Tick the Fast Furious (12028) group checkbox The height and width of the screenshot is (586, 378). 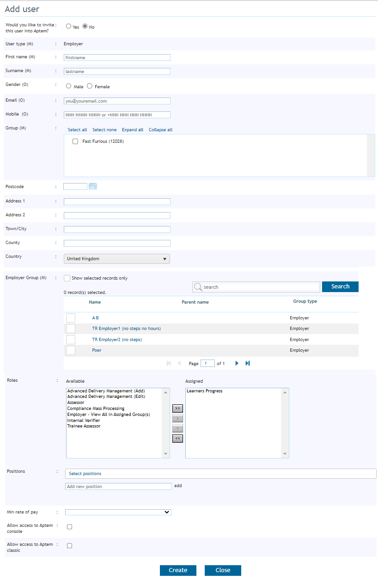[x=75, y=141]
